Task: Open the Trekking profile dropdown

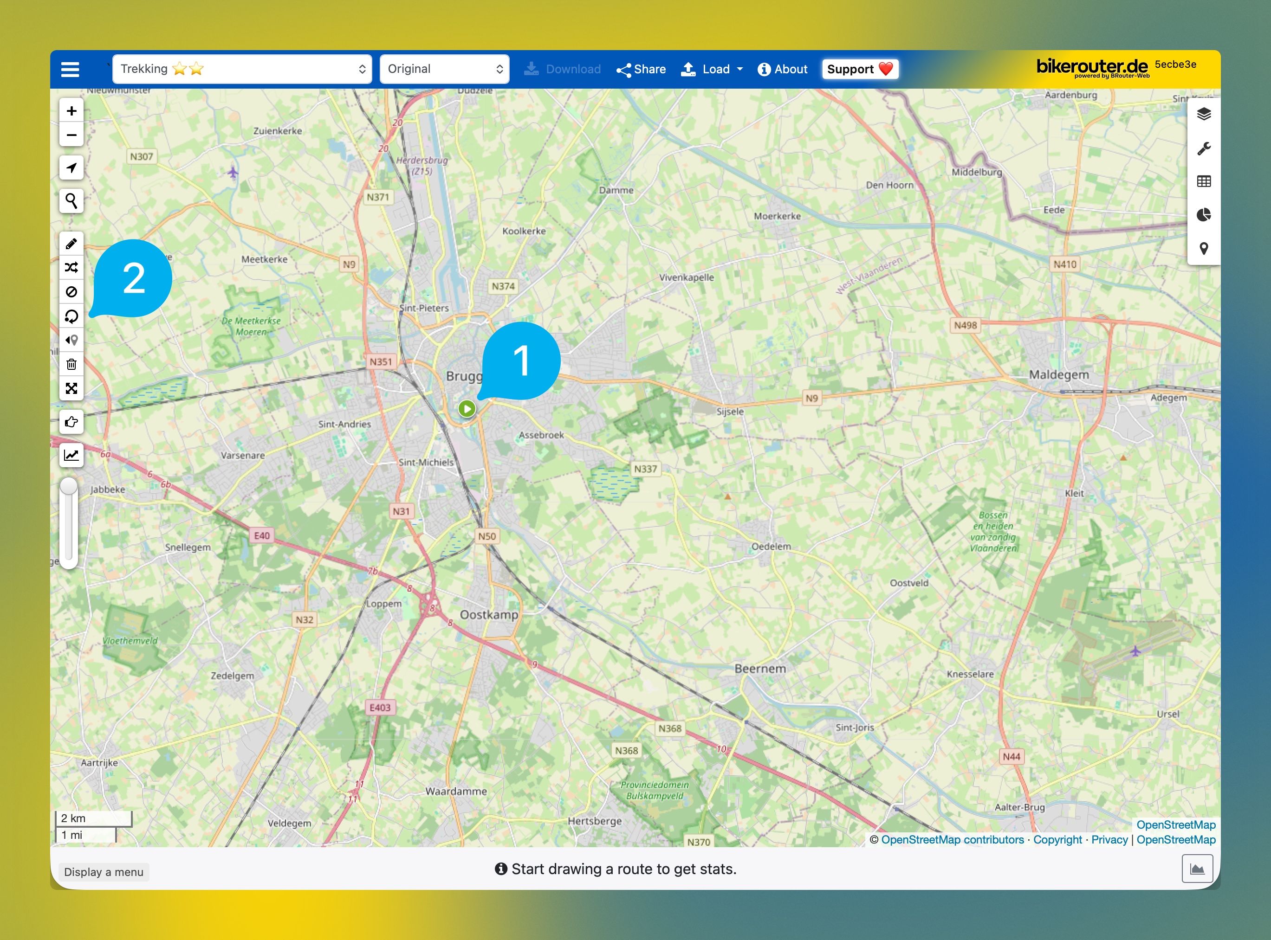Action: (x=242, y=69)
